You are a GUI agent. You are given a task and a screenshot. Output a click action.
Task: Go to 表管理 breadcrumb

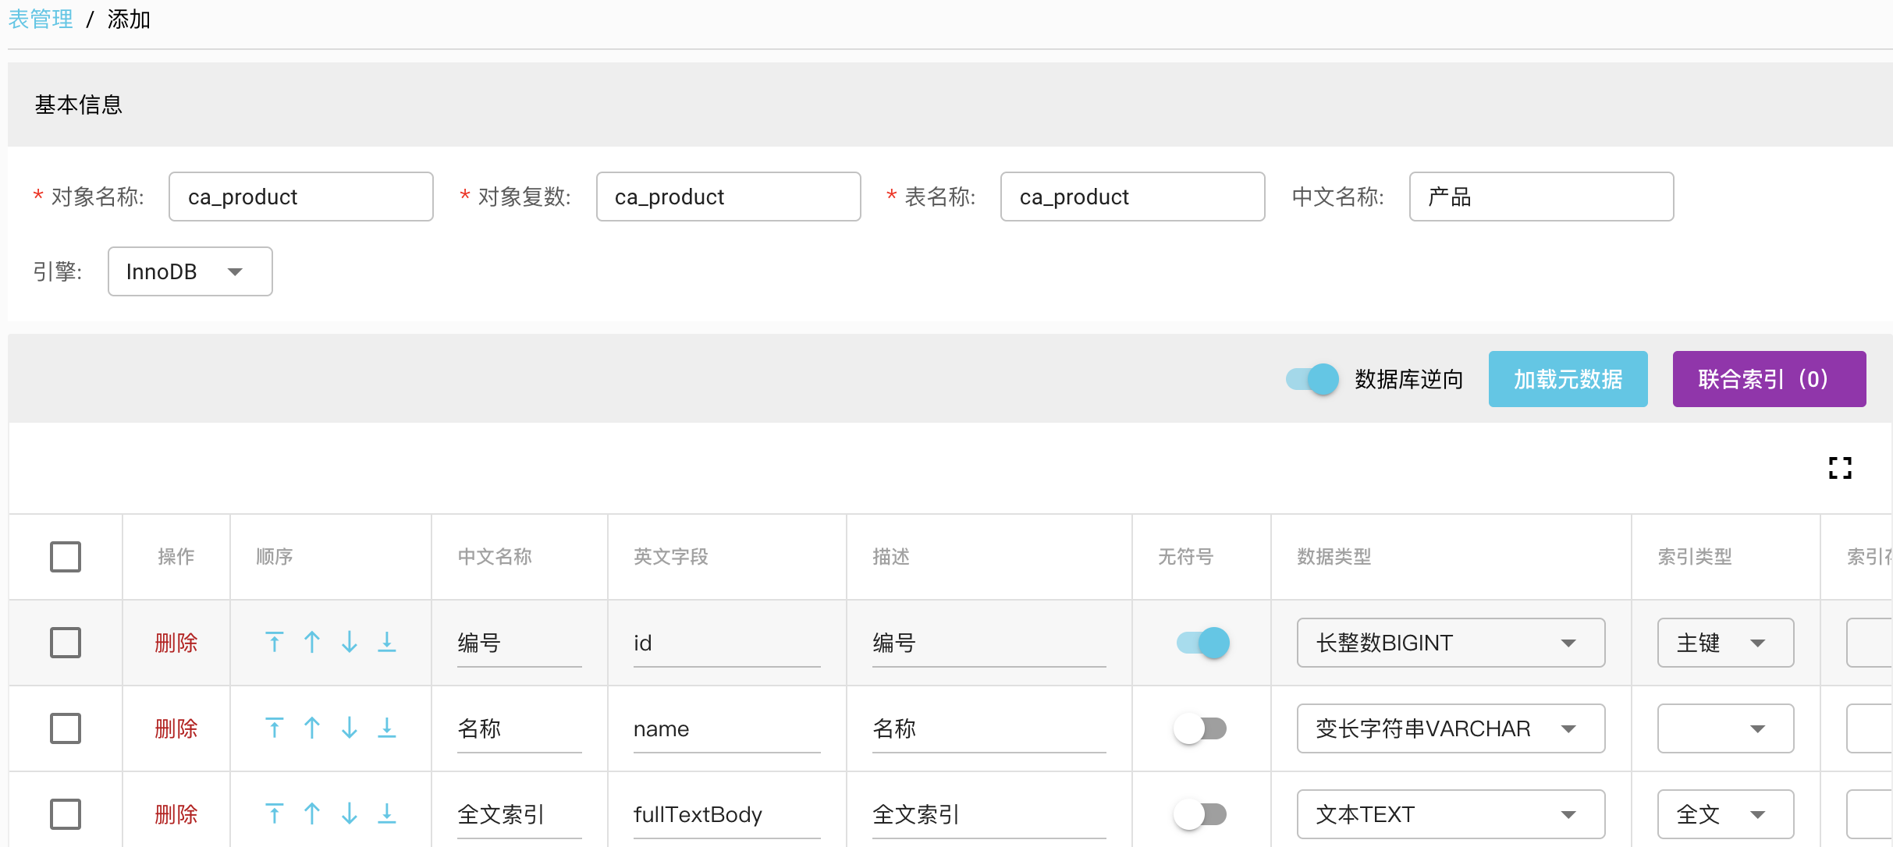click(41, 19)
